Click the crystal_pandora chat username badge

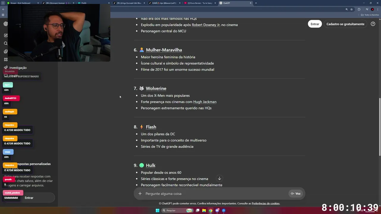(13, 193)
